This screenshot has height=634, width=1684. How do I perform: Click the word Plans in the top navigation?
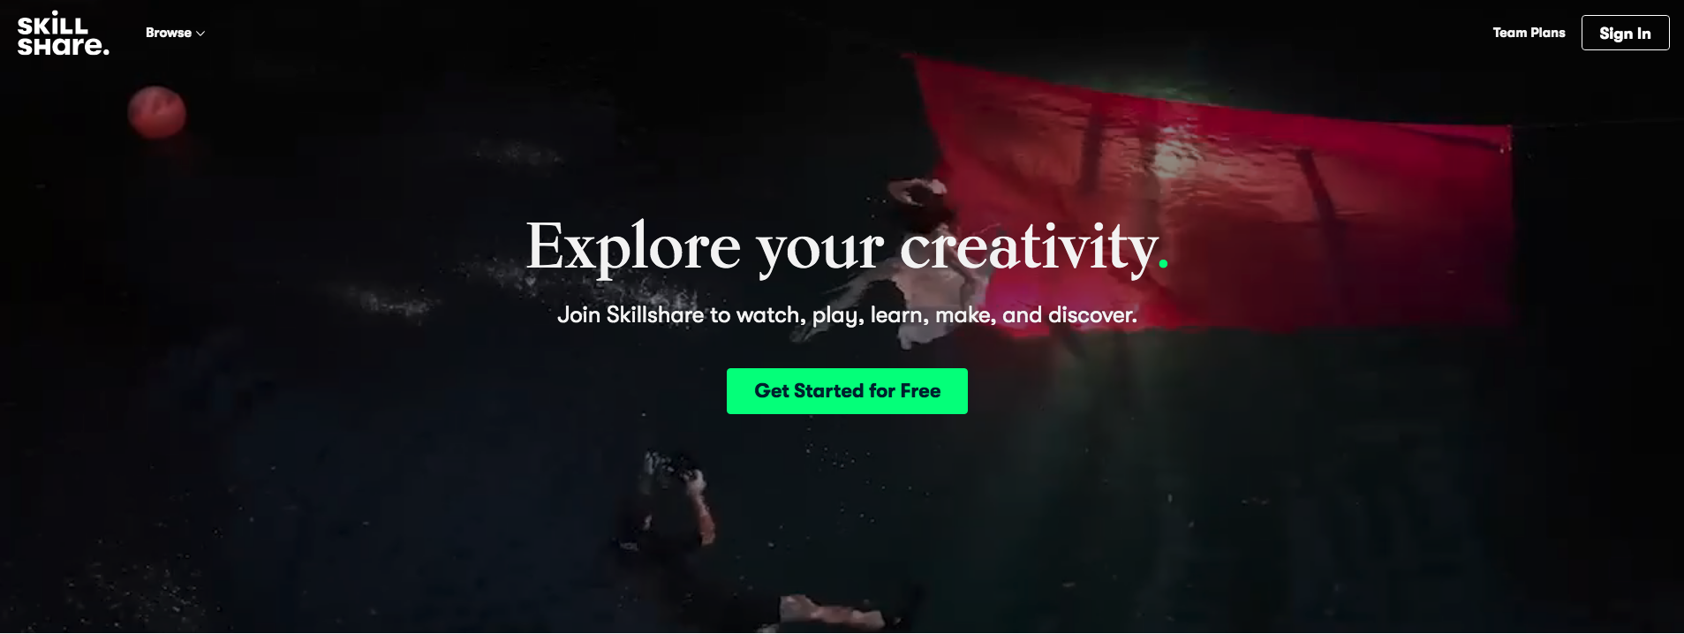(x=1548, y=33)
